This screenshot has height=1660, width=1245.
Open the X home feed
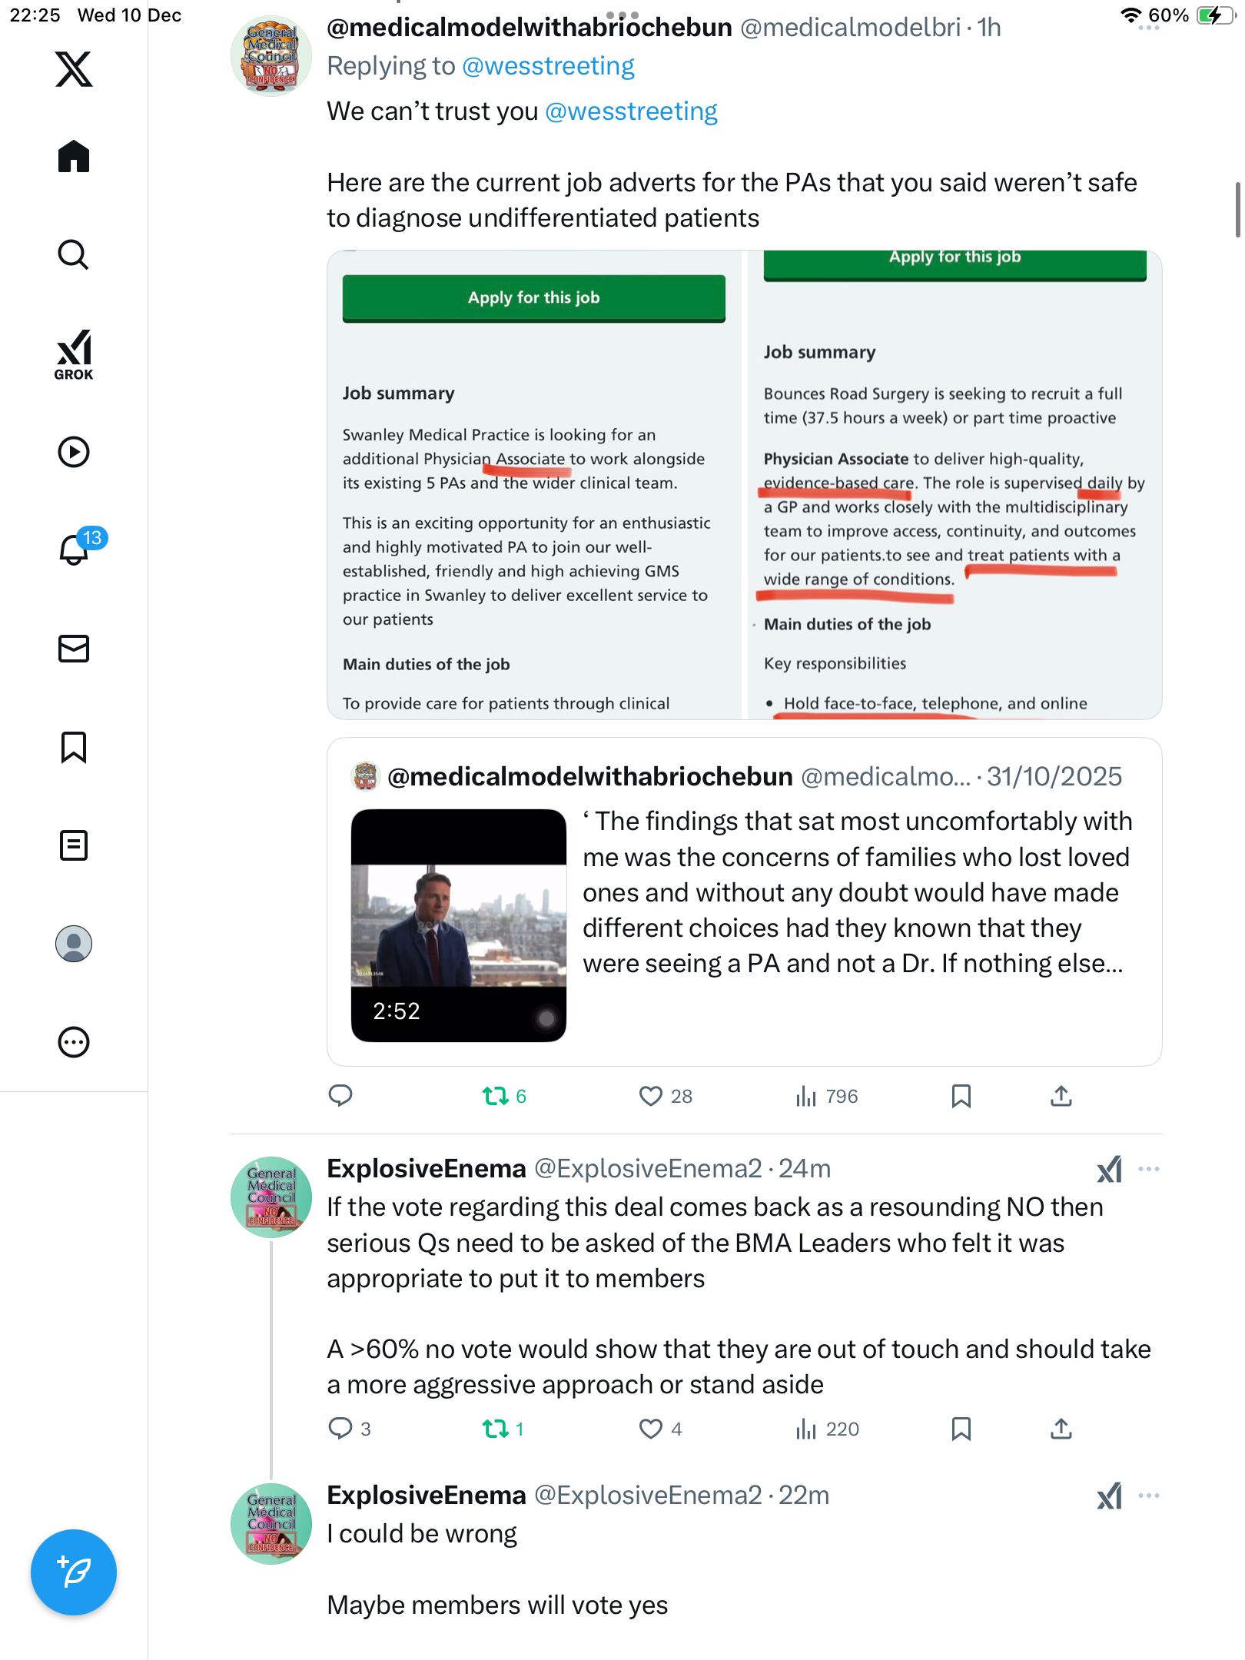tap(74, 157)
